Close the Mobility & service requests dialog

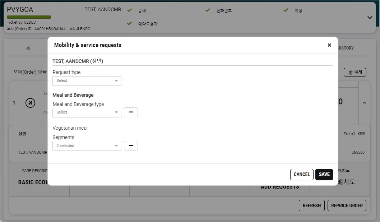329,45
